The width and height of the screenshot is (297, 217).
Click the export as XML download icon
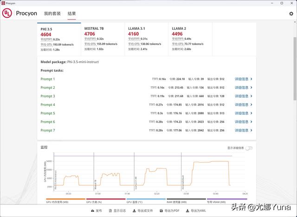tap(187, 210)
